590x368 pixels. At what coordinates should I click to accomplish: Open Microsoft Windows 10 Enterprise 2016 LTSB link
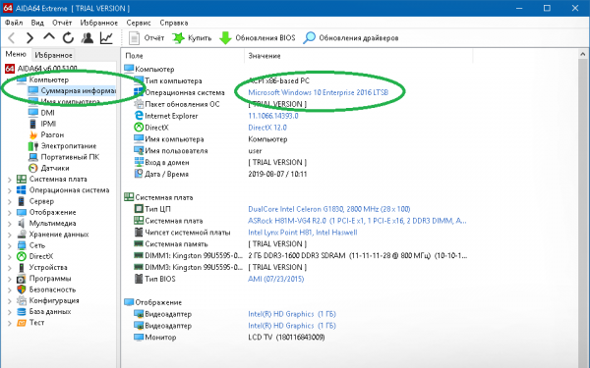318,92
